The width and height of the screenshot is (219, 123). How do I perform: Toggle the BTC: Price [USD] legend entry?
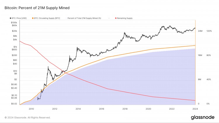(x=18, y=18)
